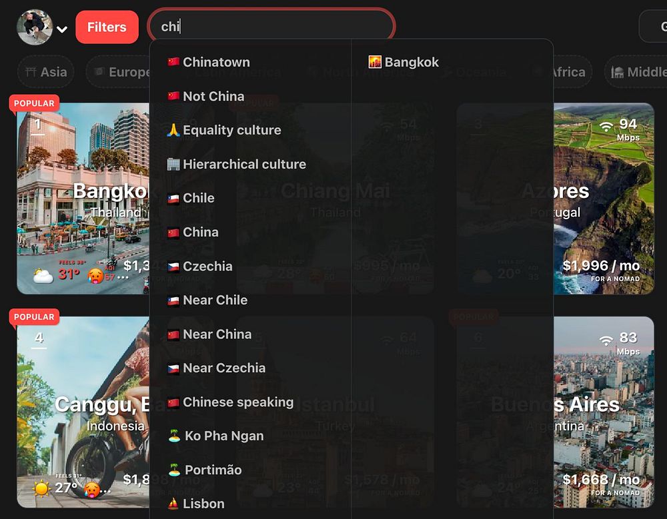This screenshot has width=667, height=519.
Task: Click the China flag icon beside Chinatown
Action: pos(173,62)
